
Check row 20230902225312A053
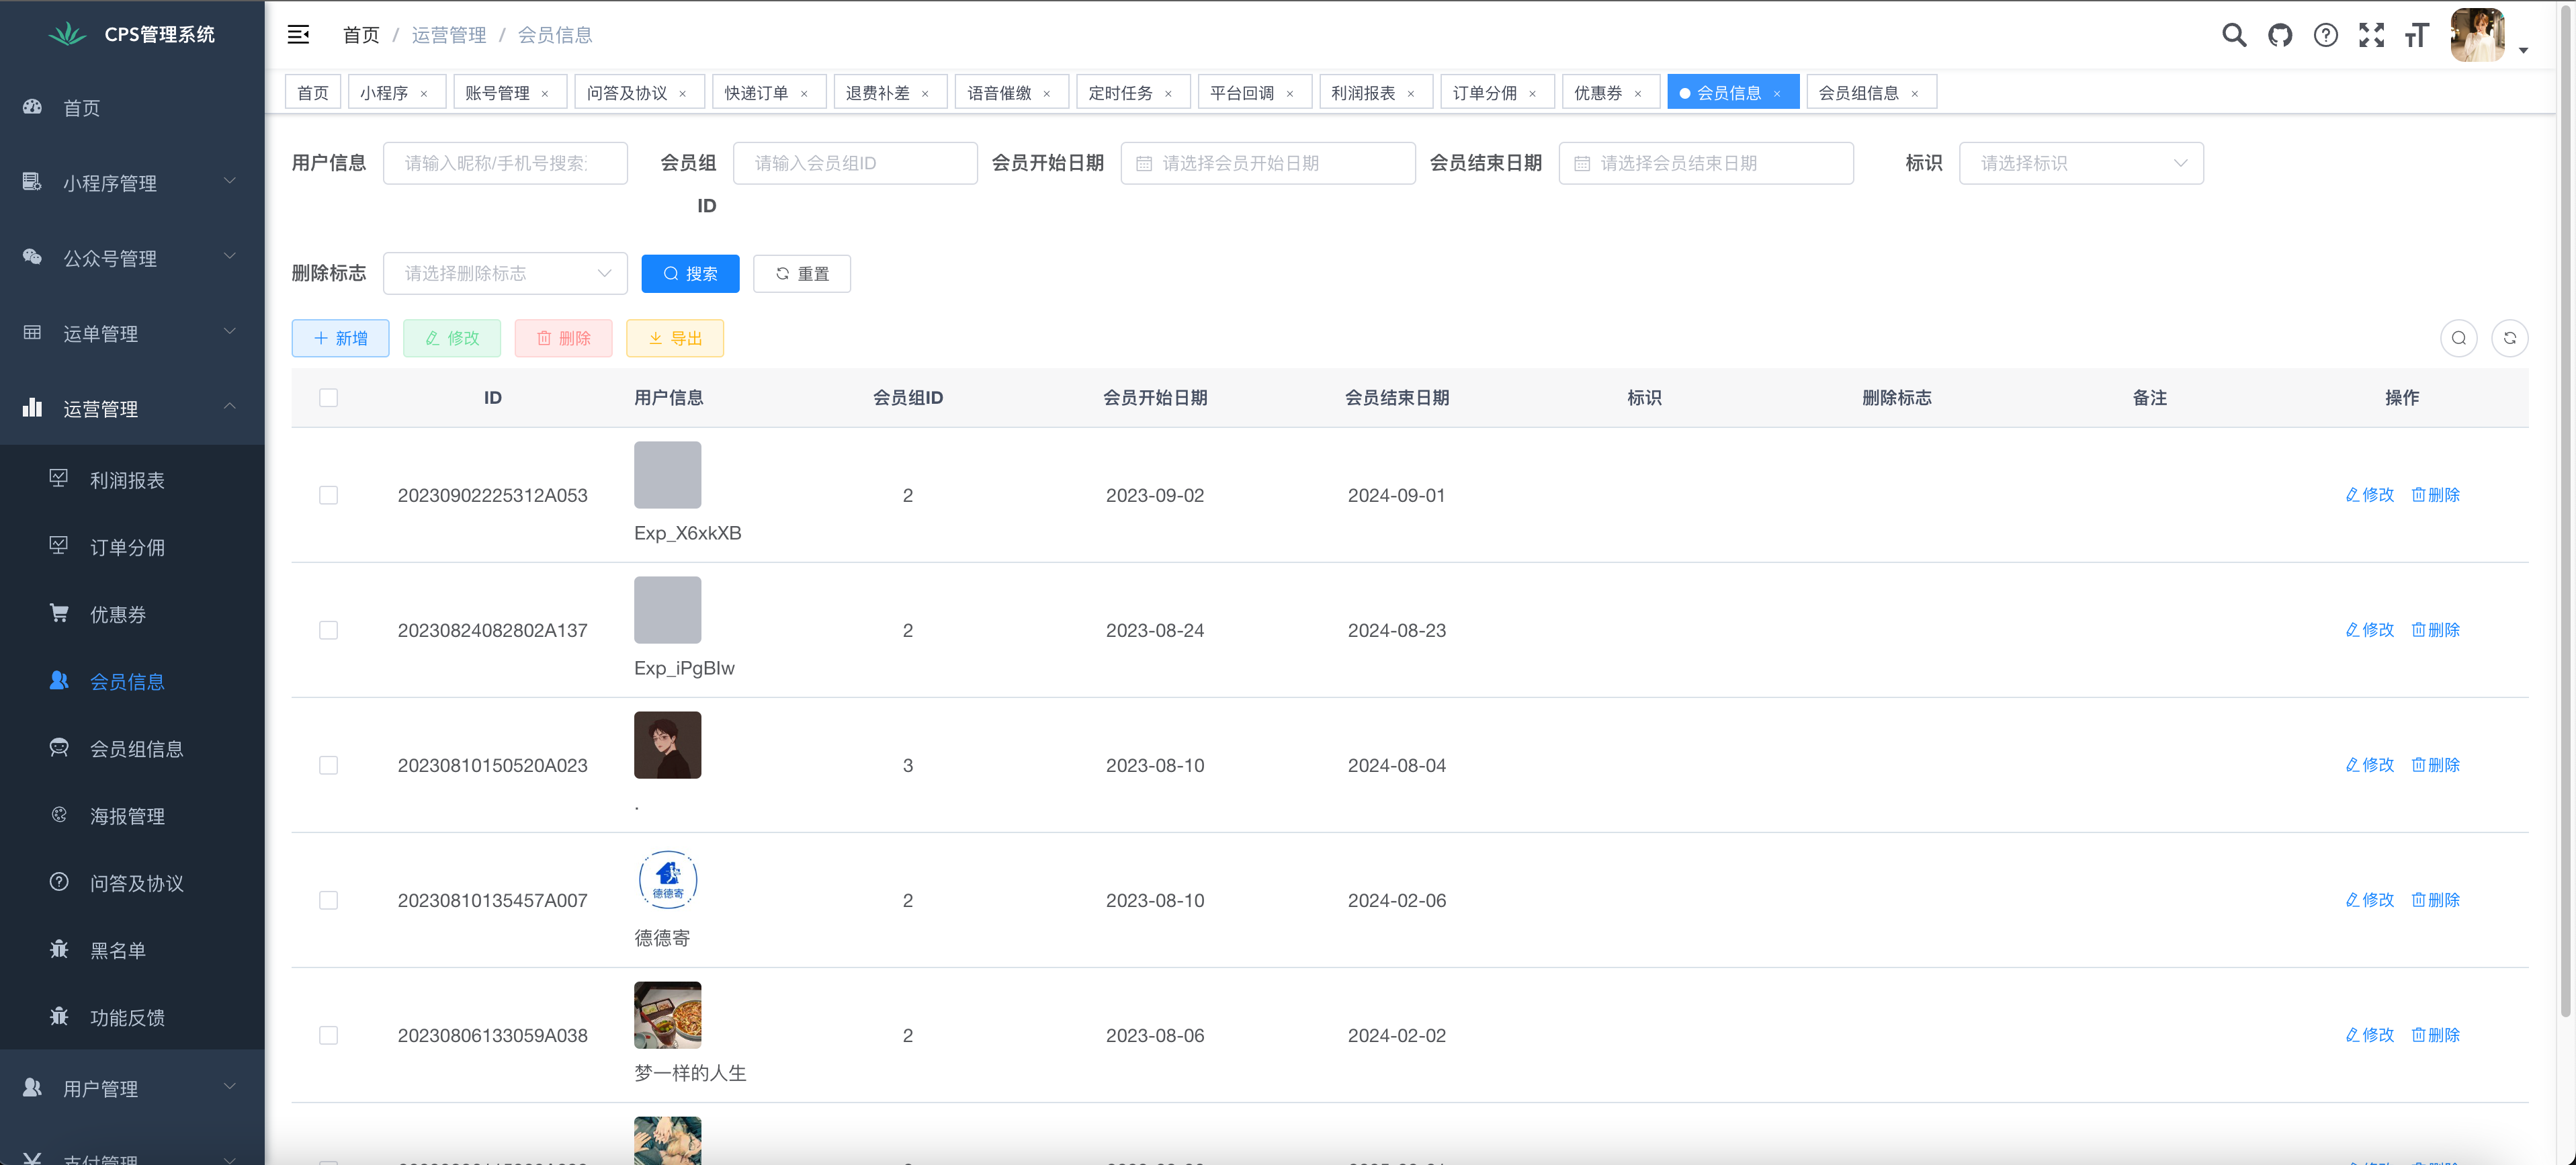pyautogui.click(x=328, y=495)
